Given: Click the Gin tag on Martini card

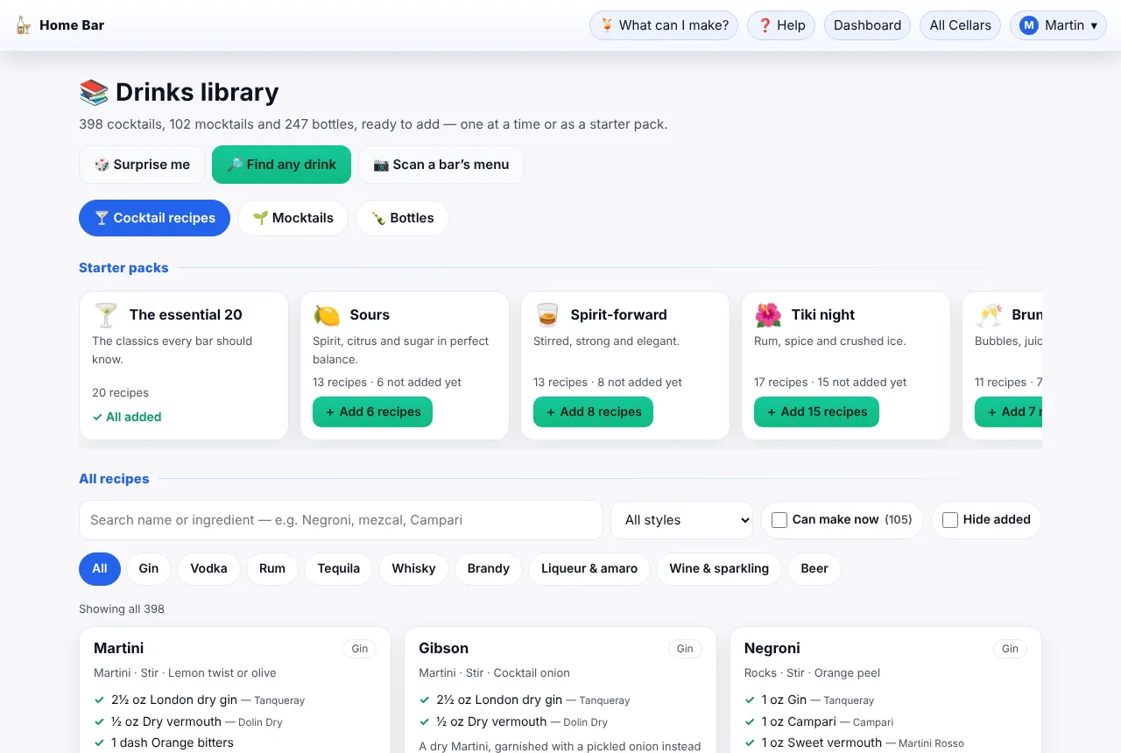Looking at the screenshot, I should click(x=360, y=649).
